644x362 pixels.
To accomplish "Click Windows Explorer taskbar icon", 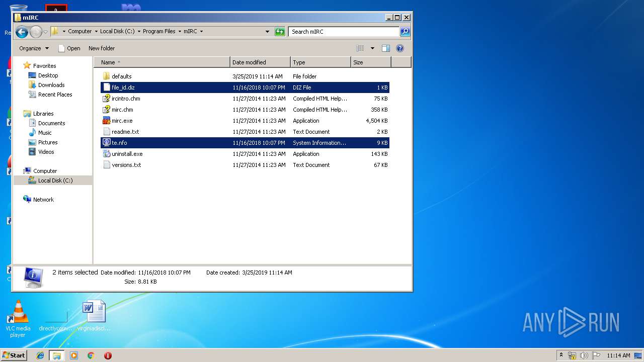I will click(x=57, y=355).
